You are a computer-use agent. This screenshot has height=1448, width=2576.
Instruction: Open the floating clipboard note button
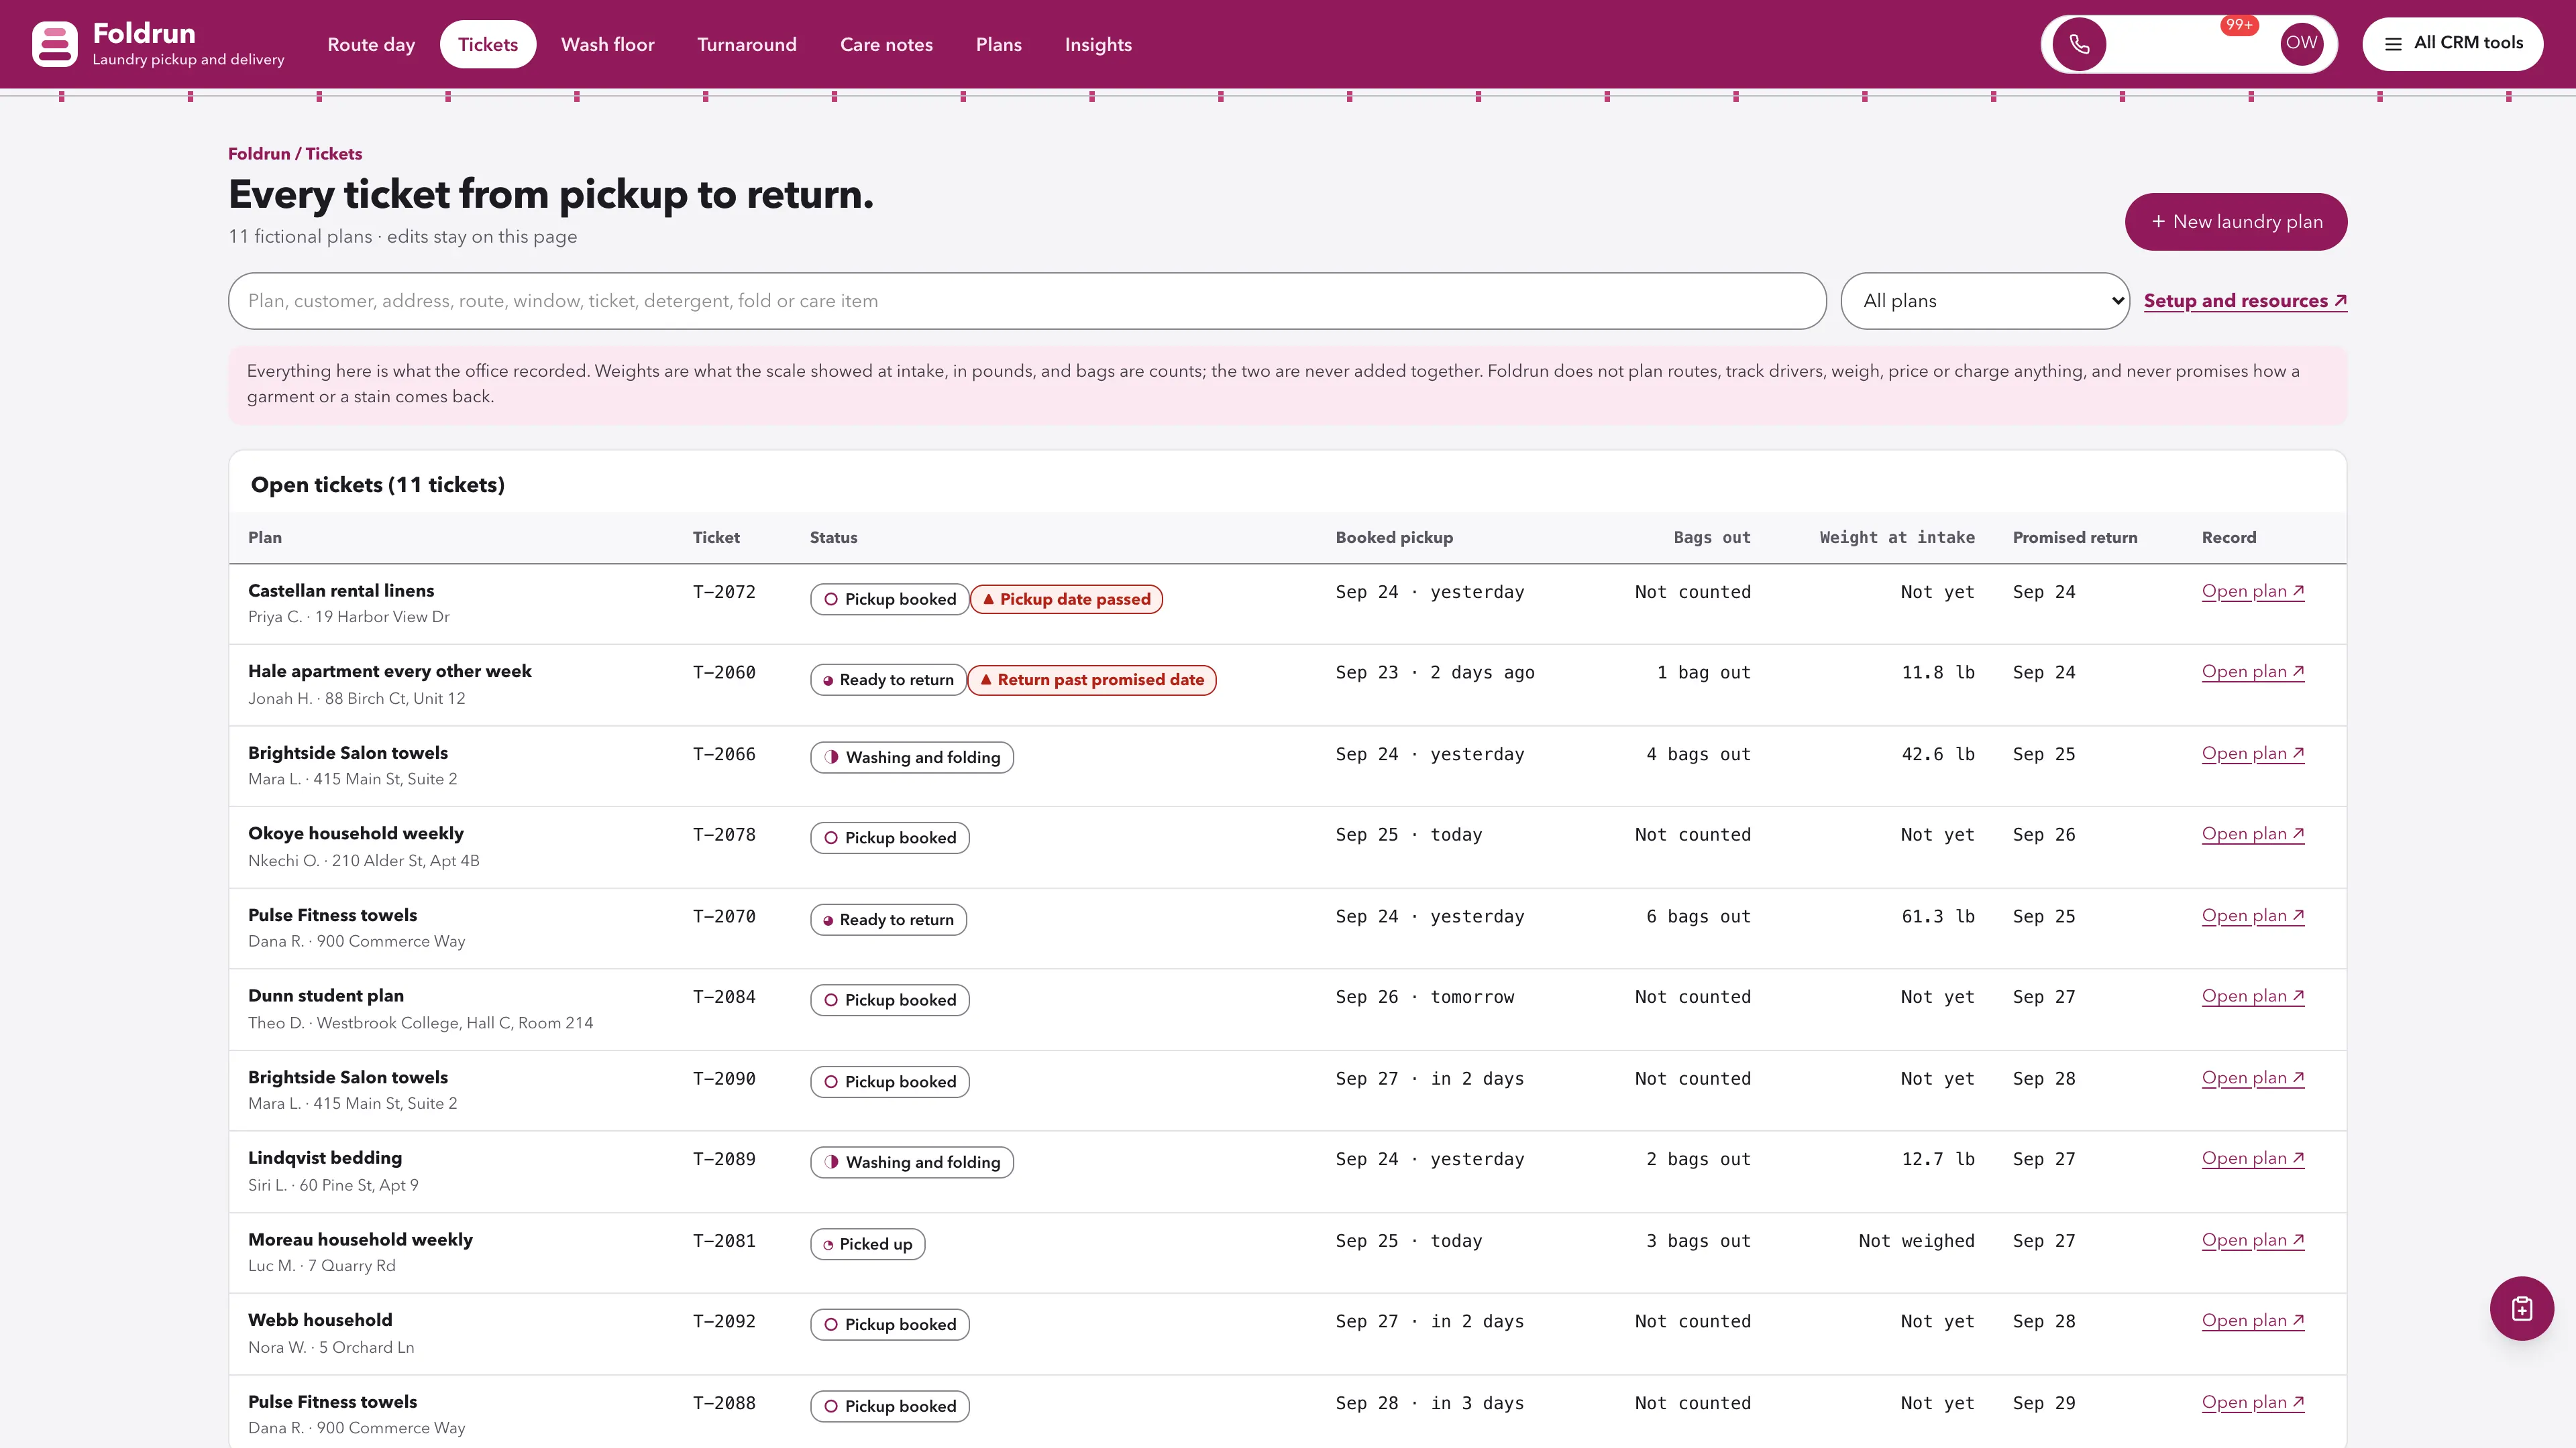[2521, 1308]
